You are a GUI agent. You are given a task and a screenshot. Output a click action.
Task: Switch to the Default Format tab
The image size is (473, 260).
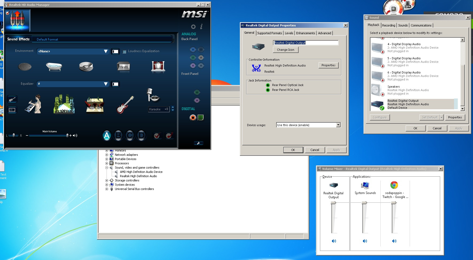(47, 39)
